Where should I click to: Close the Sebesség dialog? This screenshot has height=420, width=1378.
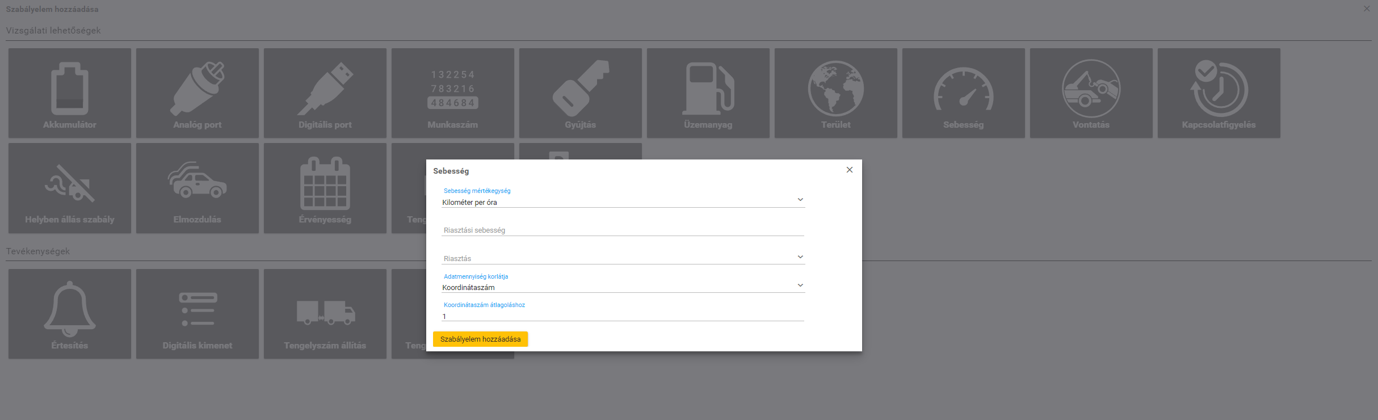pos(849,170)
